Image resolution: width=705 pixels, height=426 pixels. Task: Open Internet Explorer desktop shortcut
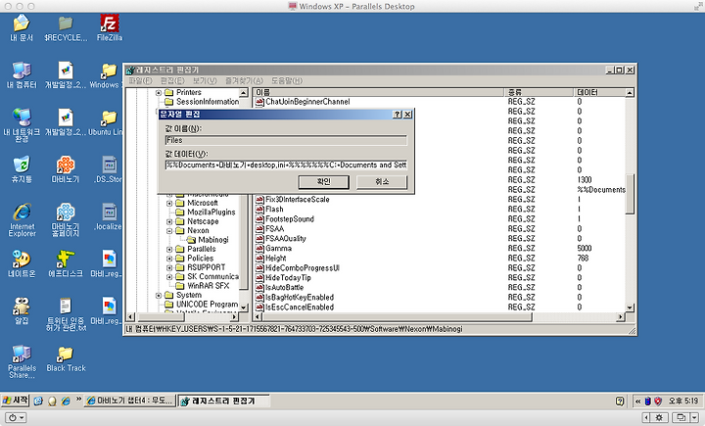(22, 219)
